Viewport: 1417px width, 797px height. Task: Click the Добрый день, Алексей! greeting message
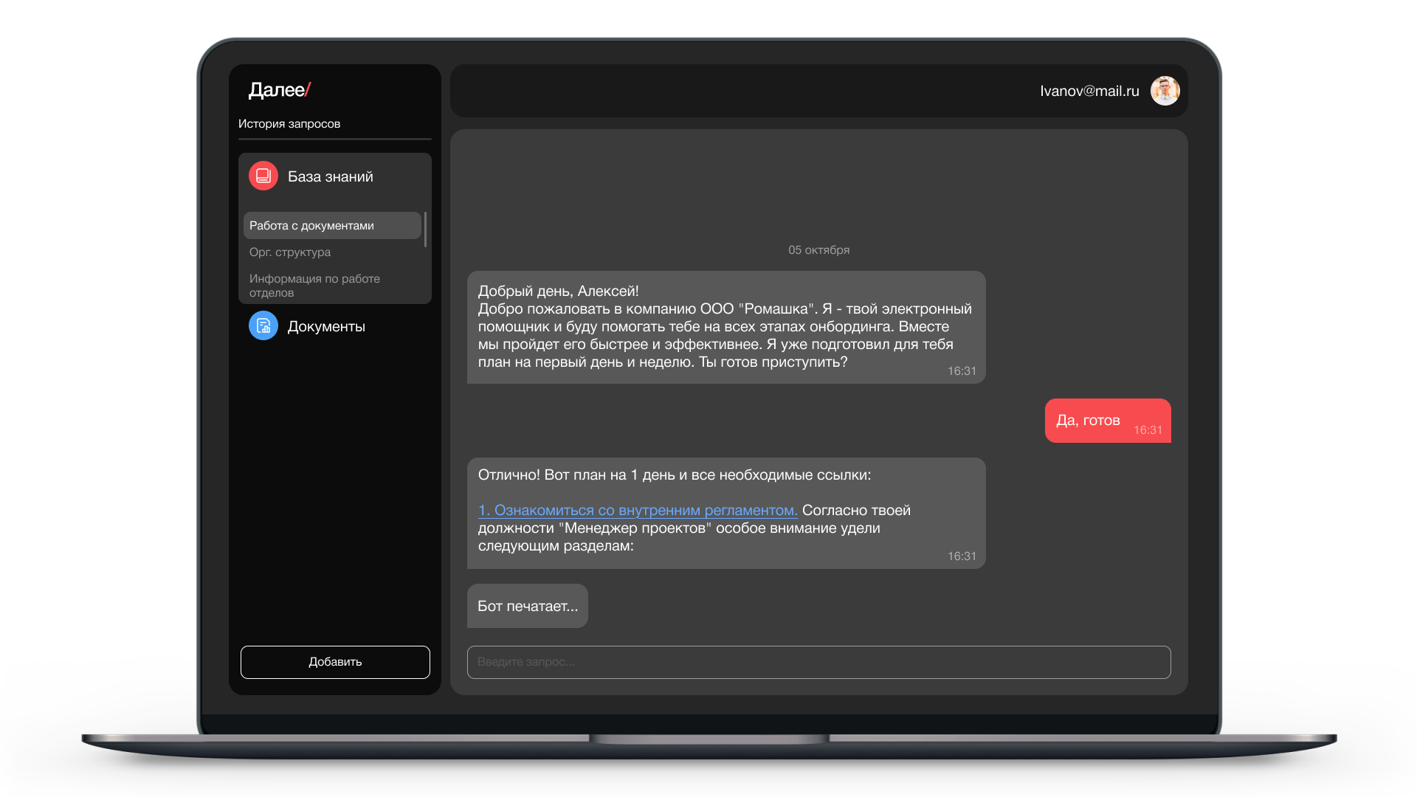point(726,327)
